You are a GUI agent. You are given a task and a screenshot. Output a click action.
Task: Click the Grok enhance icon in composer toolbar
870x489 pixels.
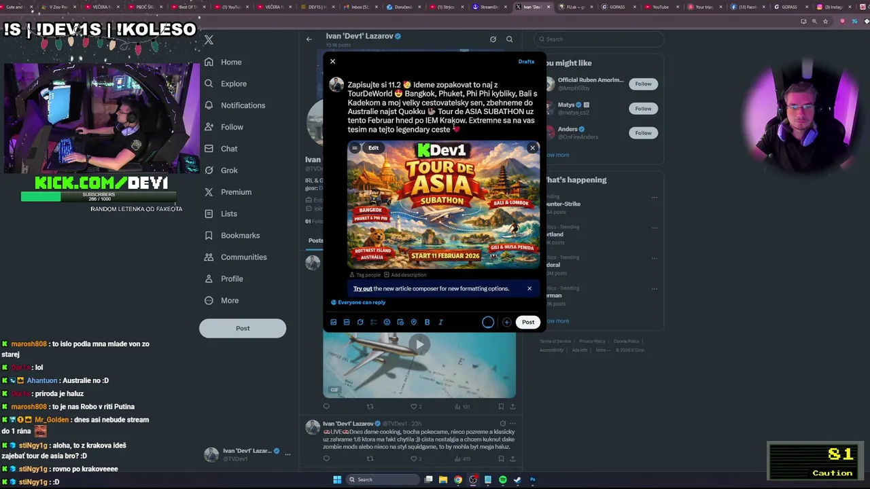point(360,323)
